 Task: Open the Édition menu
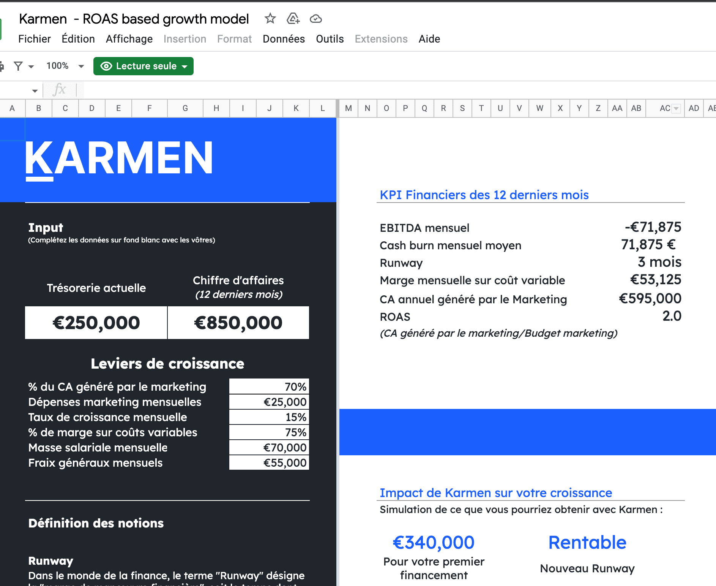[x=78, y=39]
